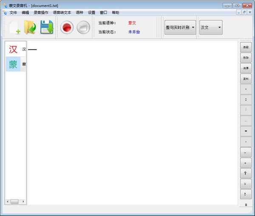Click the 复制 button in the right panel
Viewport: 255px width, 216px height.
246,79
